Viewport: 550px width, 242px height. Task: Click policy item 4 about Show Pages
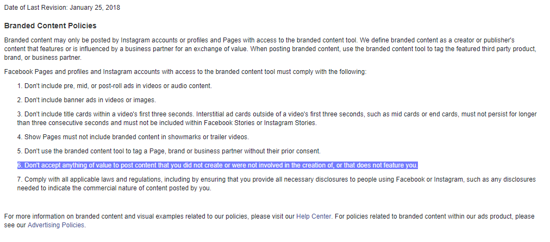tap(133, 137)
